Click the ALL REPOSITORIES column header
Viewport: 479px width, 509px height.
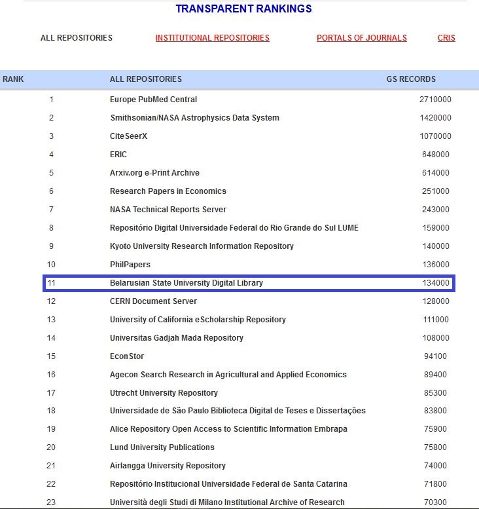[146, 79]
